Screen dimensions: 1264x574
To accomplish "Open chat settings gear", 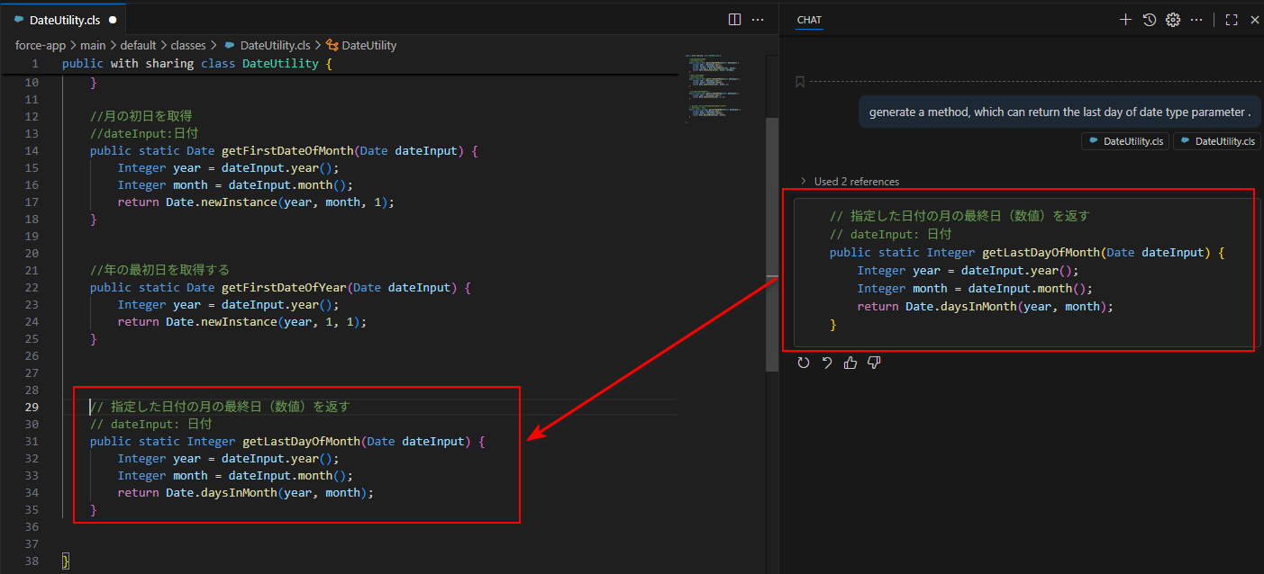I will click(x=1173, y=20).
